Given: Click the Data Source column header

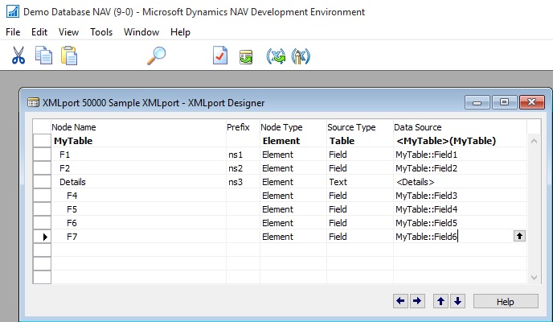Looking at the screenshot, I should click(x=460, y=127).
